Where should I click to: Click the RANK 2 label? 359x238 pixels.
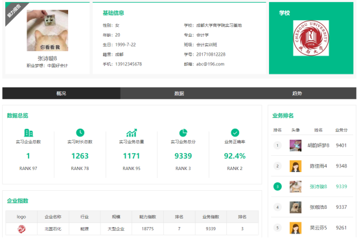pos(235,168)
